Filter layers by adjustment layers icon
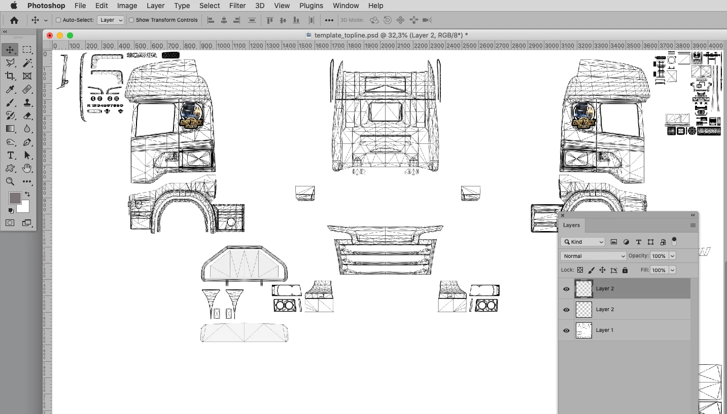Viewport: 727px width, 414px height. [x=626, y=242]
